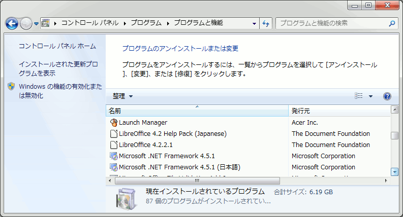Open インストールされた更新プログラムを表示 link
This screenshot has width=403, height=217.
tap(58, 69)
